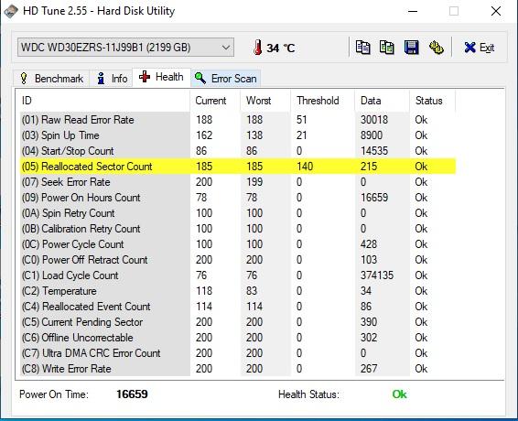518x421 pixels.
Task: Click the HD Tune app title icon
Action: click(x=11, y=11)
